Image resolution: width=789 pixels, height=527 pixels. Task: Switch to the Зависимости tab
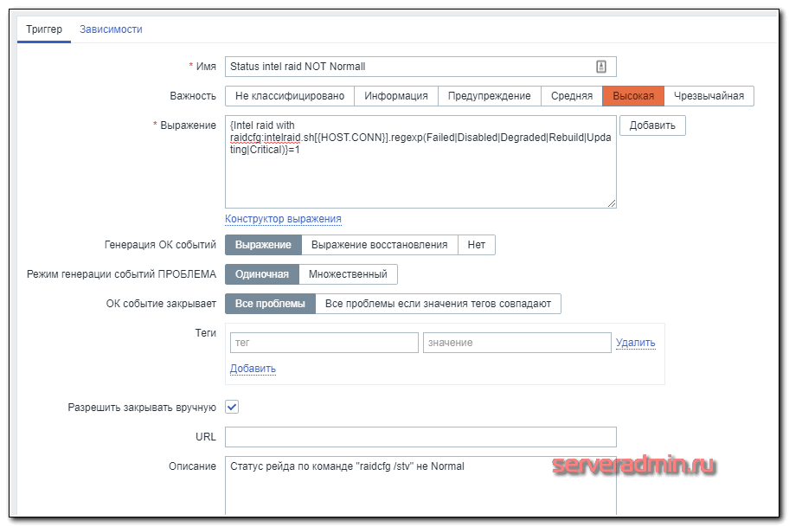pyautogui.click(x=111, y=29)
